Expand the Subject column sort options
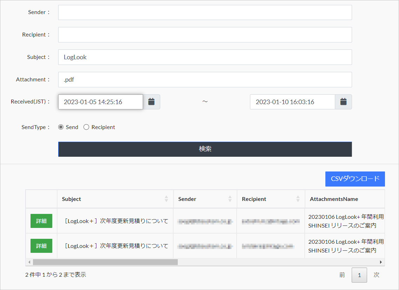This screenshot has height=290, width=399. (x=166, y=199)
